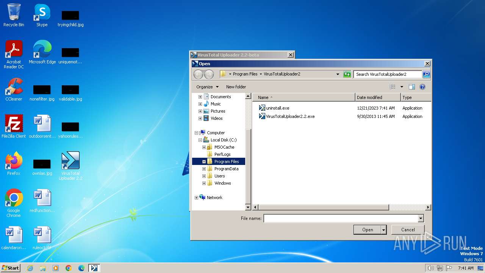Select ruleoct.rtf document on desktop
The height and width of the screenshot is (273, 485).
click(42, 238)
